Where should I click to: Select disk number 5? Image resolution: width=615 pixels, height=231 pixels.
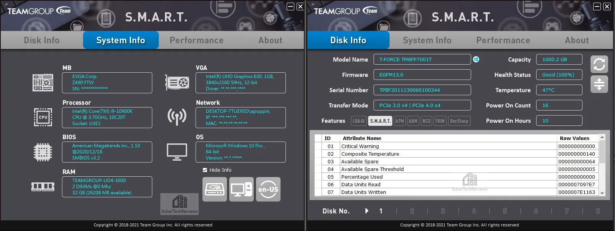505,211
